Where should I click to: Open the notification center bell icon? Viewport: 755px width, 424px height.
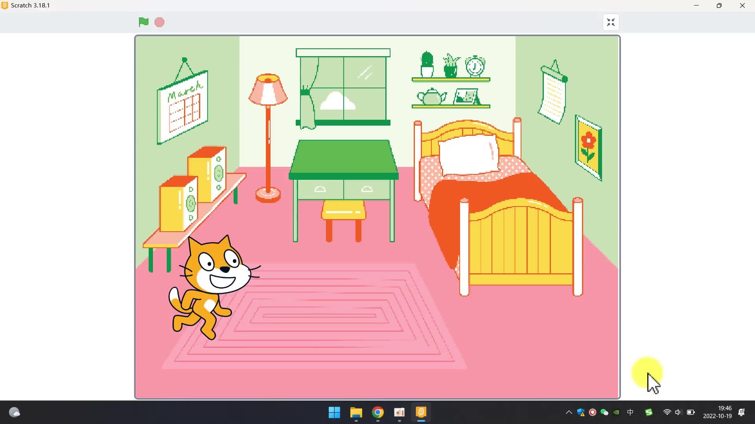(742, 412)
